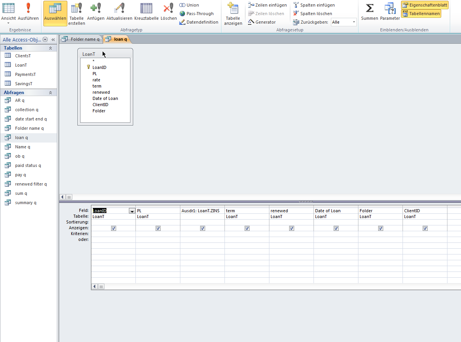This screenshot has height=342, width=461.
Task: Uncheck Anzeigen checkbox for term column
Action: pyautogui.click(x=247, y=228)
